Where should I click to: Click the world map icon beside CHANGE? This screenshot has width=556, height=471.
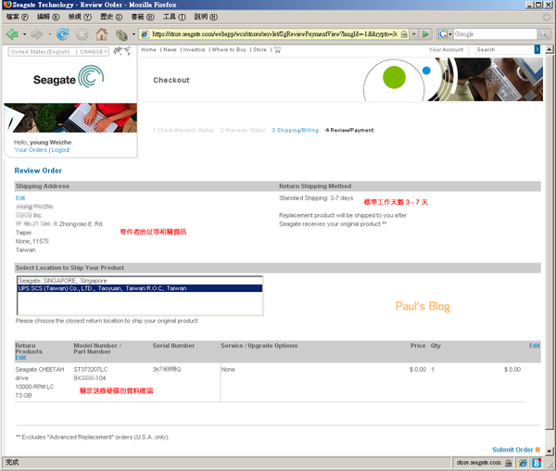pos(121,51)
